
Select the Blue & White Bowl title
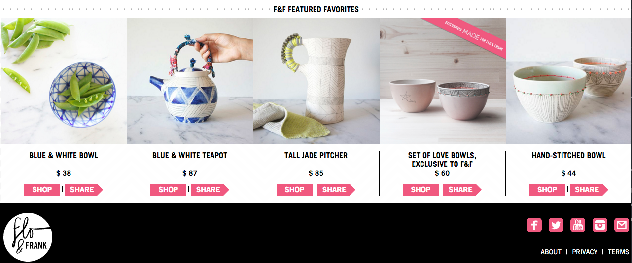click(x=64, y=155)
